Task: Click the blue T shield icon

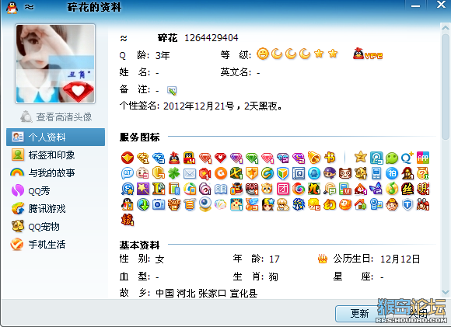Action: (407, 204)
